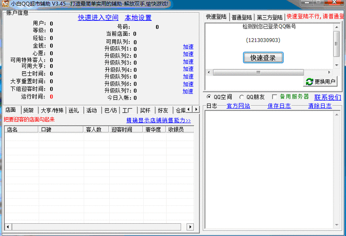Click the 清除日志 link
The image size is (346, 236).
point(320,106)
